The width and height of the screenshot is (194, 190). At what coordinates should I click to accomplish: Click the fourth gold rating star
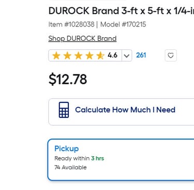[89, 56]
